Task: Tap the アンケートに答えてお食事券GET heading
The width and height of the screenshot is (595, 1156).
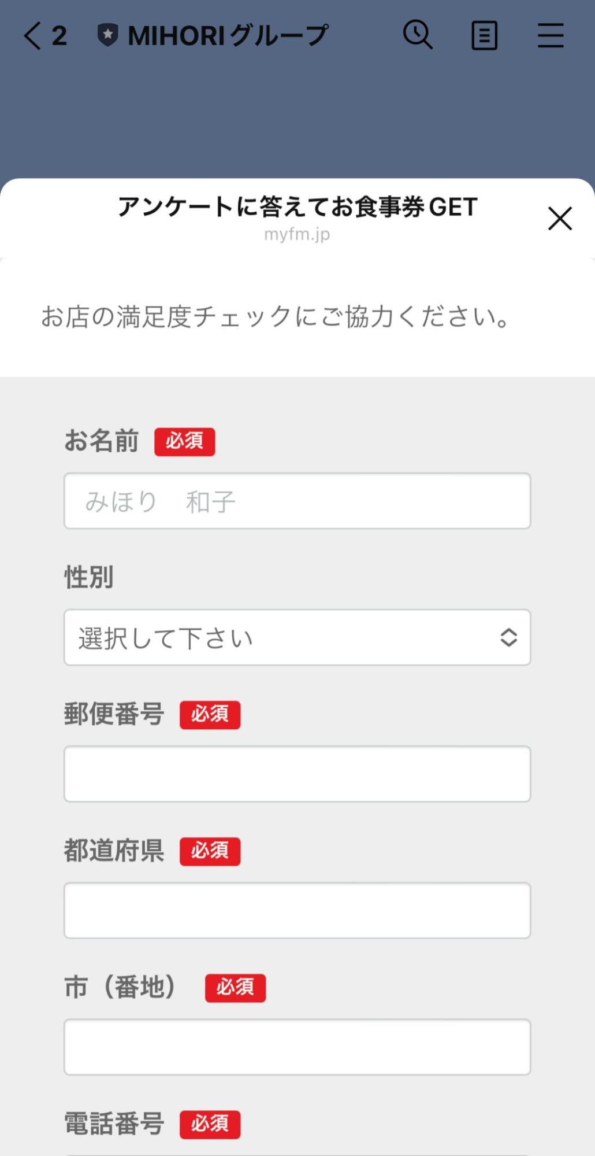Action: [x=297, y=208]
